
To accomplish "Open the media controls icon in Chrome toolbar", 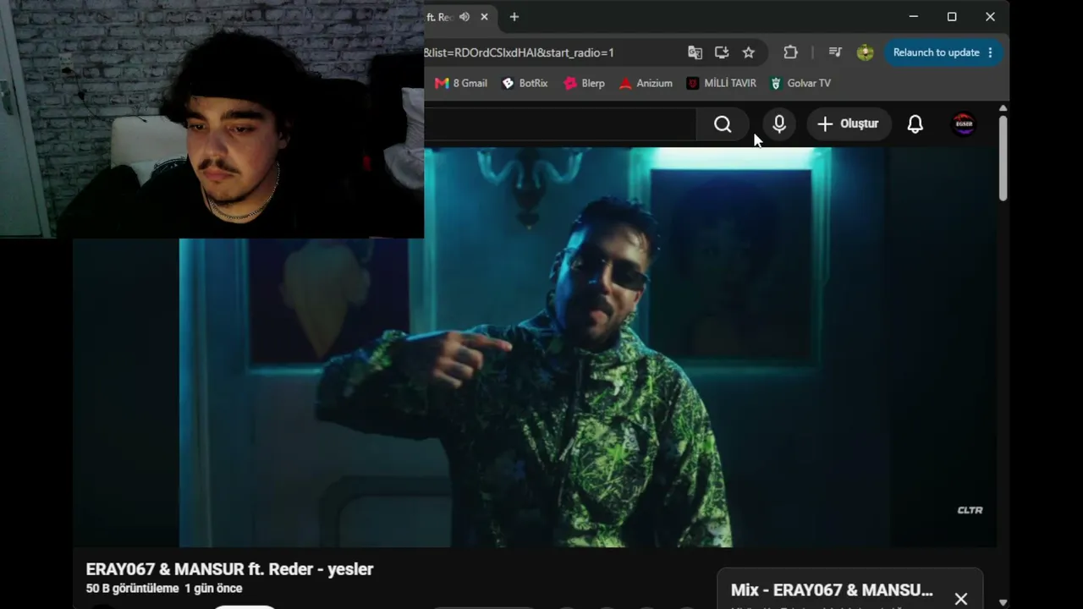I will [x=835, y=52].
